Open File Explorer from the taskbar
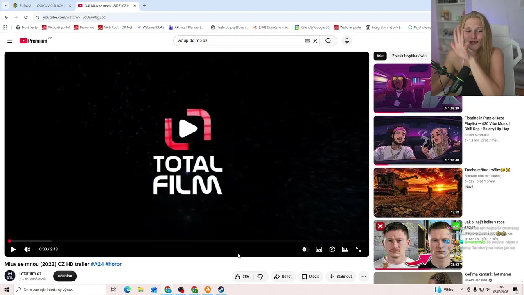The image size is (524, 295). 140,290
